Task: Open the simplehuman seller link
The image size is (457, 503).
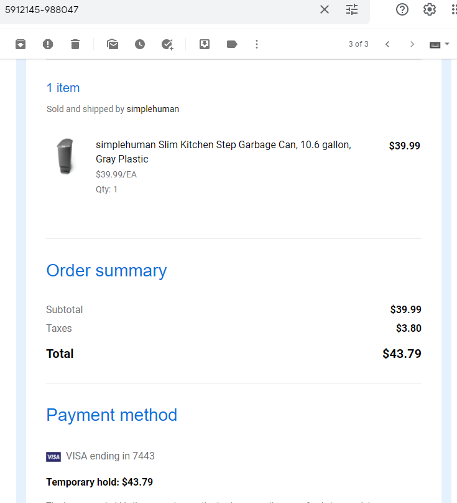Action: (x=153, y=109)
